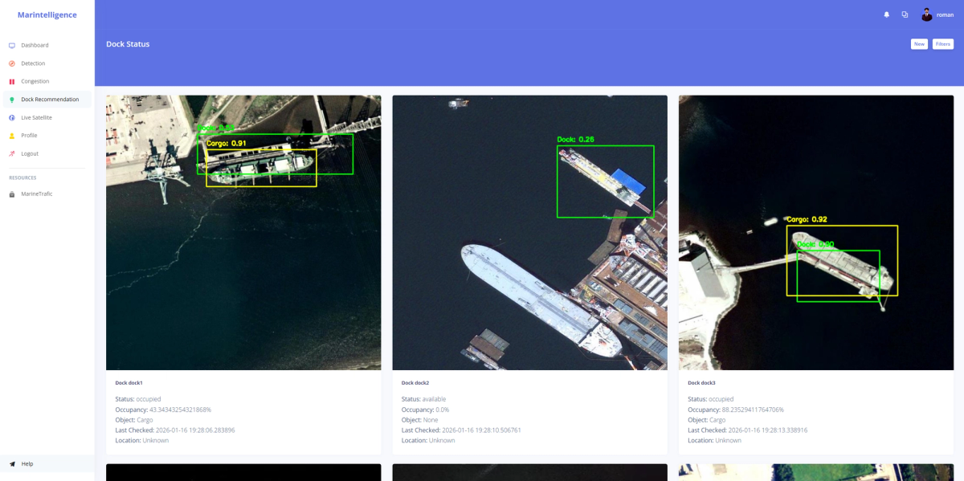Click the copy icon in the top bar
Screen dimensions: 964x481
point(905,14)
